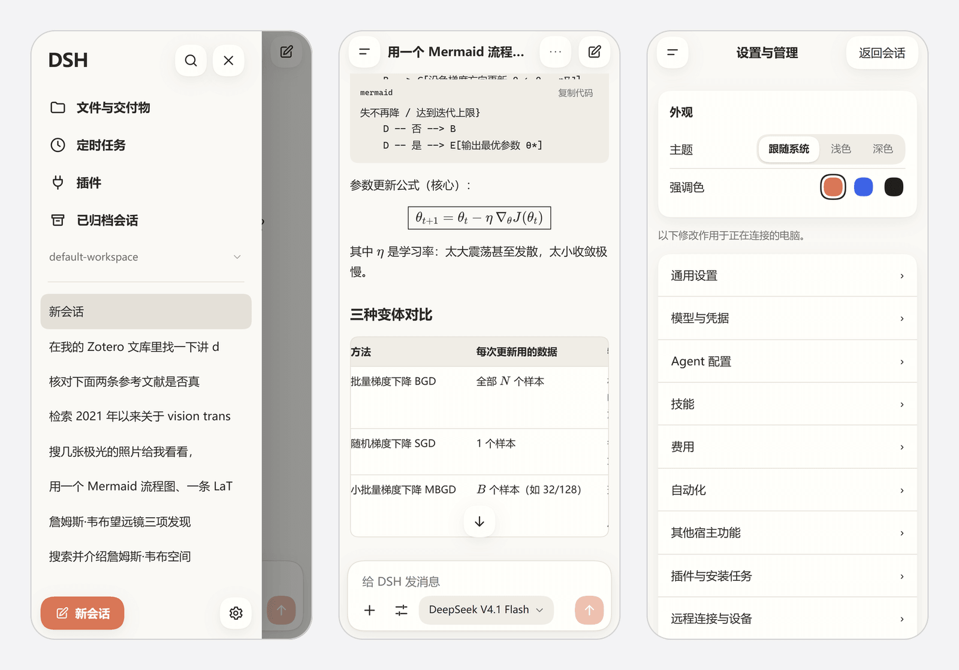Open the 技能 settings row
Image resolution: width=959 pixels, height=670 pixels.
(788, 404)
